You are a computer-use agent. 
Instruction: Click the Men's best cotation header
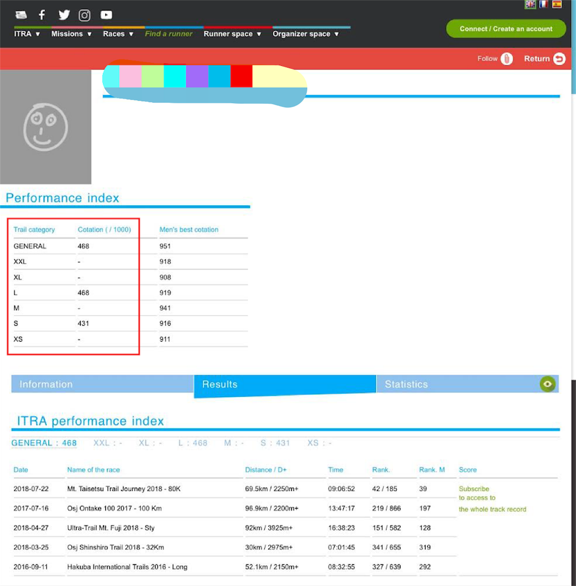189,229
